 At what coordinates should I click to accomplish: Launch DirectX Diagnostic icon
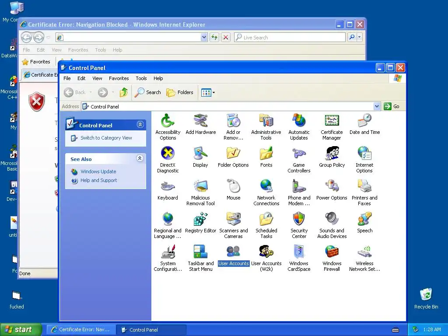(168, 159)
